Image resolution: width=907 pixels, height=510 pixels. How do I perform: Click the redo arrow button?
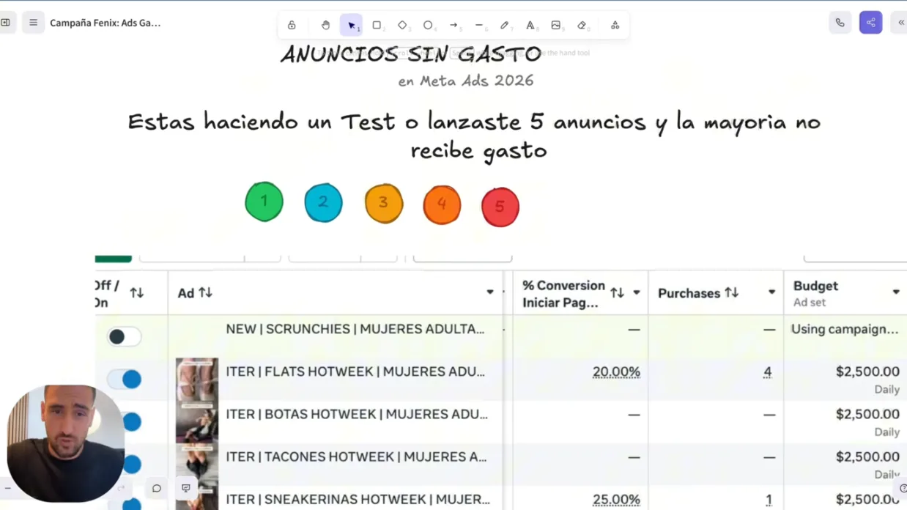tap(122, 488)
